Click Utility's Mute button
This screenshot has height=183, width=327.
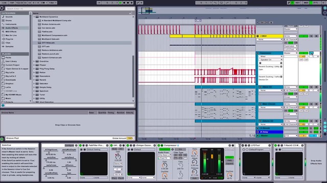(x=114, y=149)
